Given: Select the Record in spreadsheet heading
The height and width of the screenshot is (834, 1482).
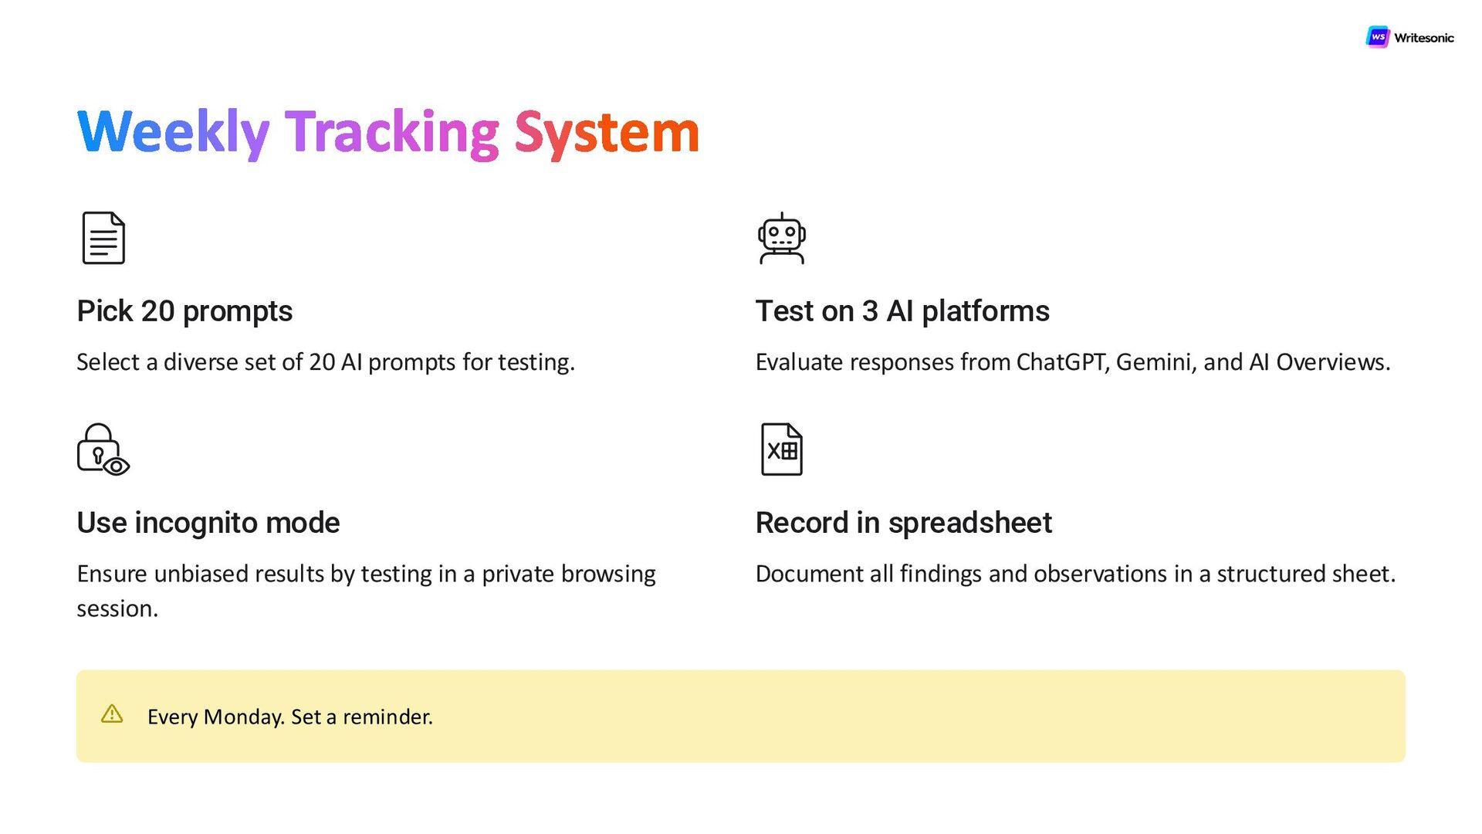Looking at the screenshot, I should pos(903,523).
